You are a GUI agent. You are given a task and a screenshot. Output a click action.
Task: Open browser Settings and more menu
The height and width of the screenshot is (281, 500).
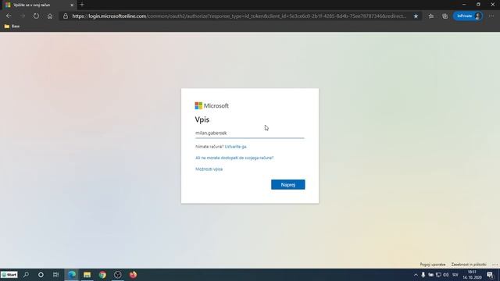[491, 16]
